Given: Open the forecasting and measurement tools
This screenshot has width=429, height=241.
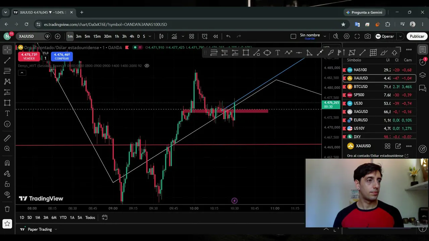Looking at the screenshot, I should (7, 92).
